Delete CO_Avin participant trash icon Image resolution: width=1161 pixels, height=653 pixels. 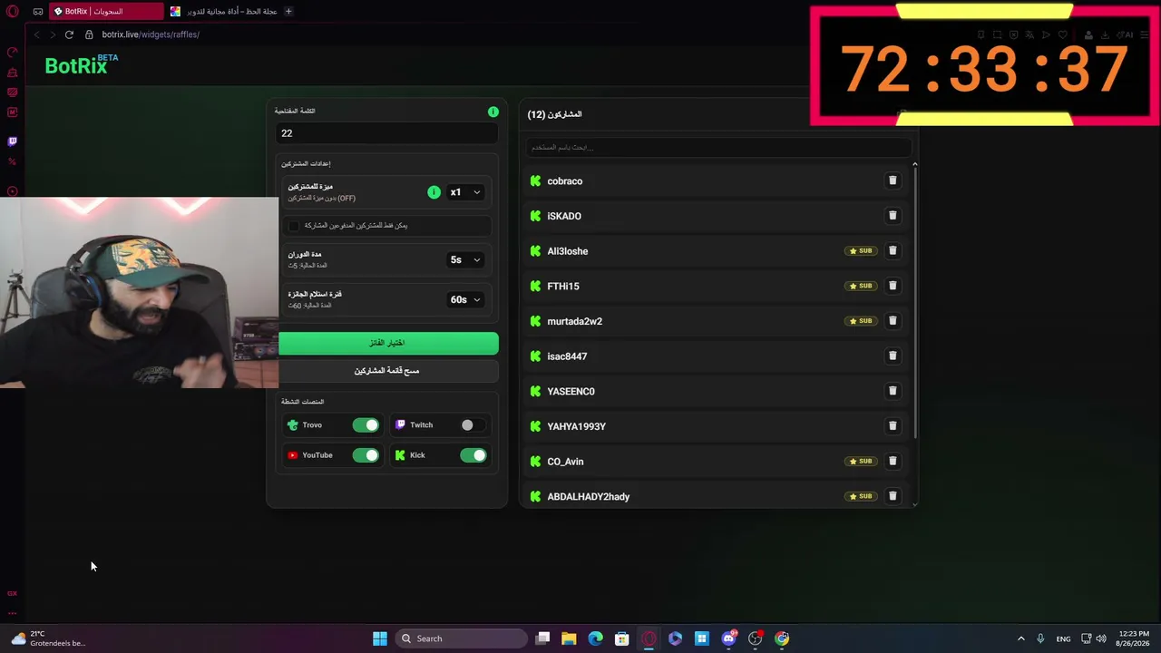click(x=893, y=461)
